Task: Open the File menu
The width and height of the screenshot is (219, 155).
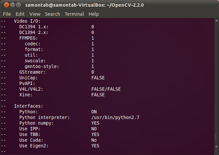Action: point(7,14)
